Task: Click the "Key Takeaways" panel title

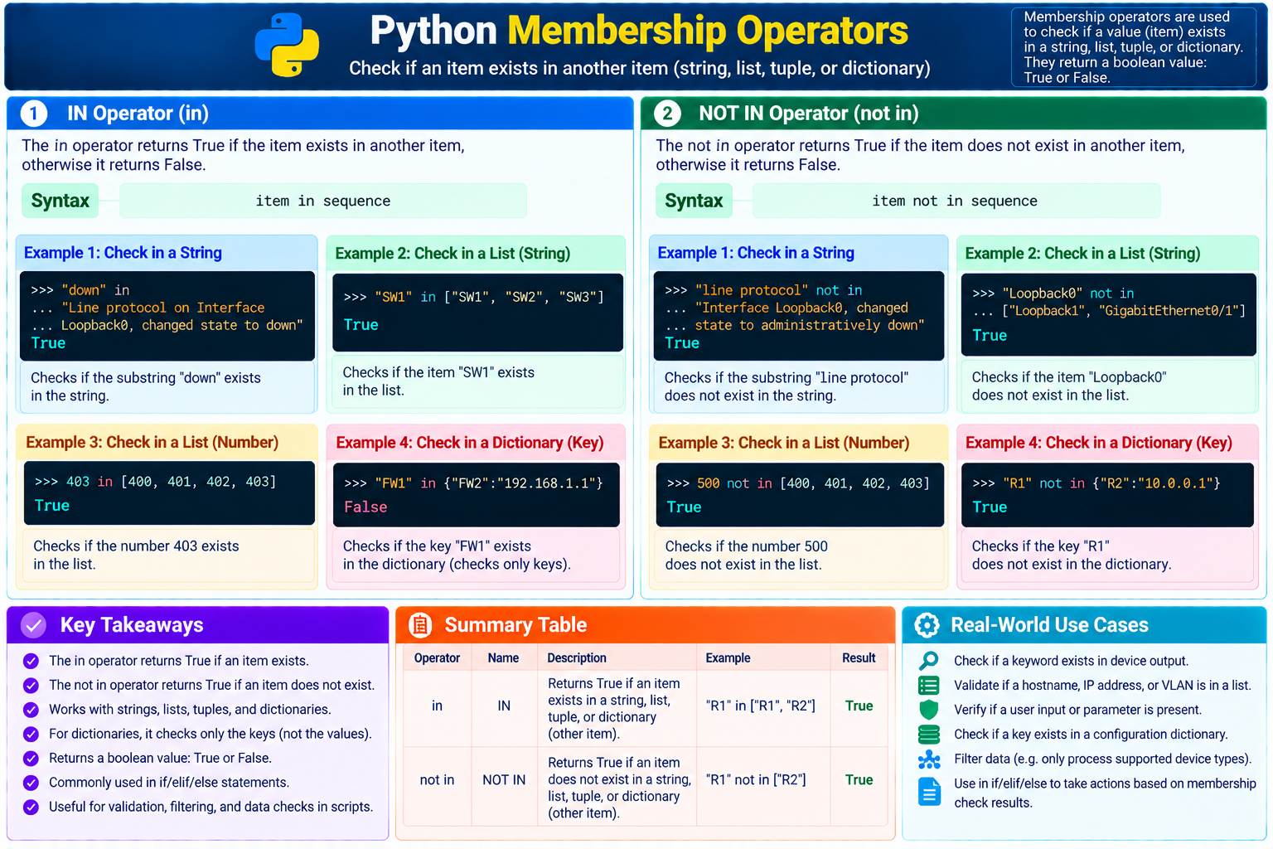Action: coord(132,625)
